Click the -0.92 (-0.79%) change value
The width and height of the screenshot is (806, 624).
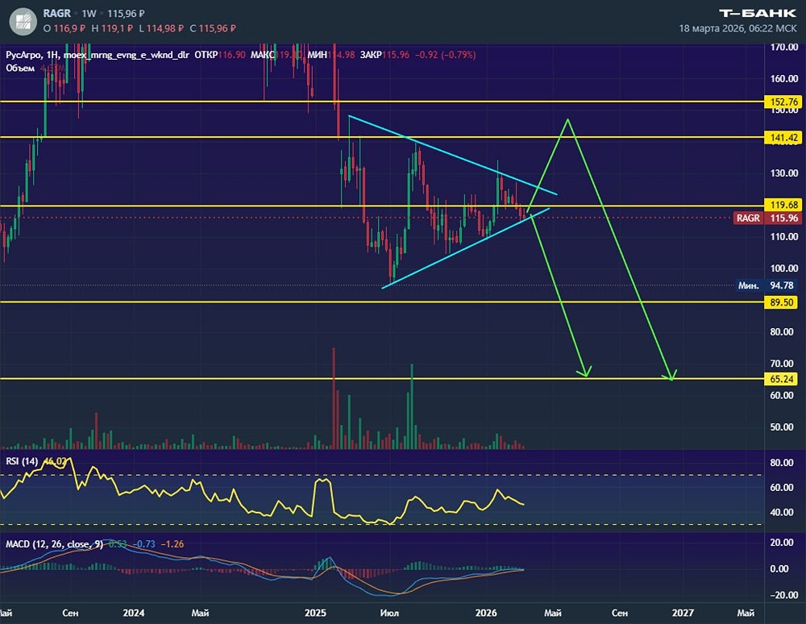click(445, 55)
